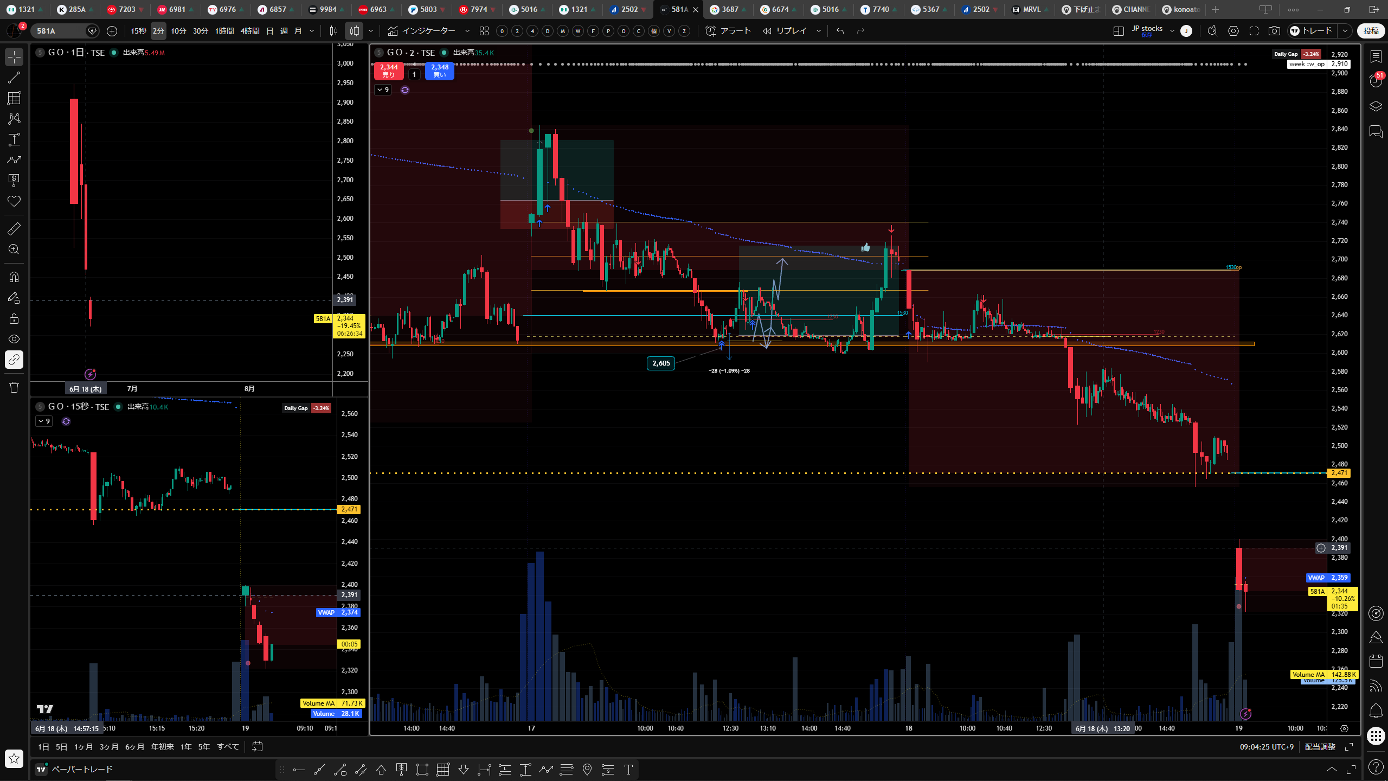
Task: Expand the JP stocks layout menu
Action: [x=1172, y=31]
